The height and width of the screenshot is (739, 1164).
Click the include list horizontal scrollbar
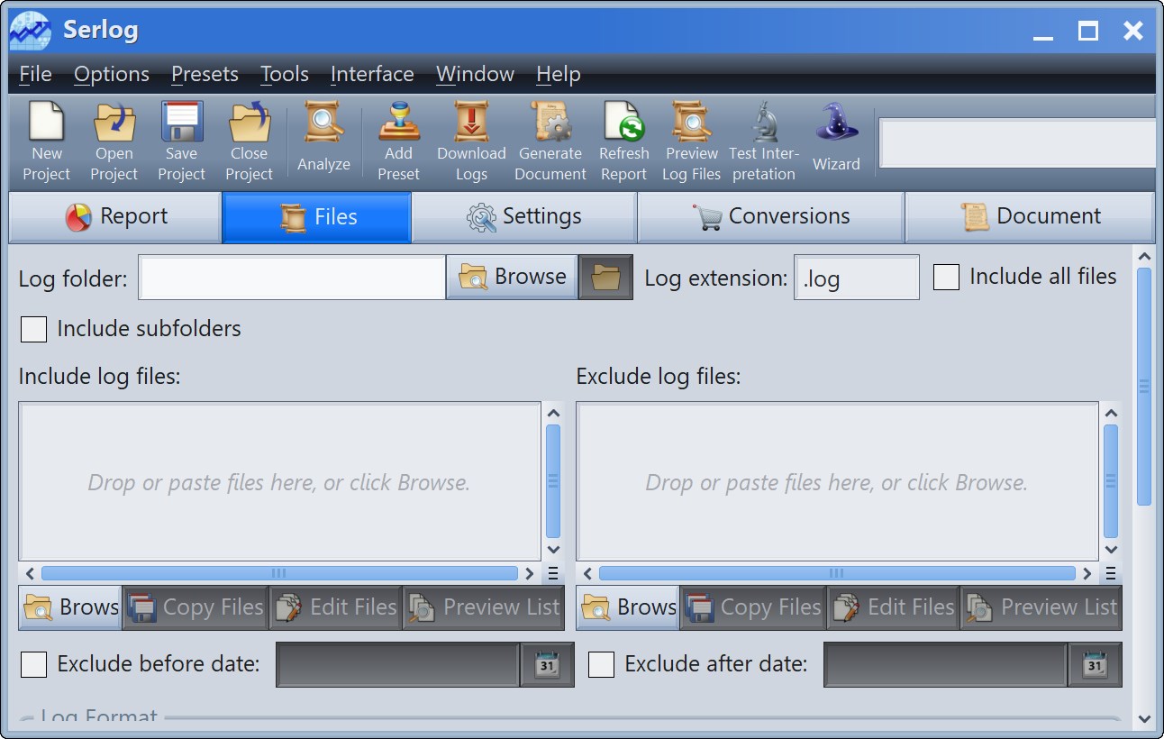(279, 573)
